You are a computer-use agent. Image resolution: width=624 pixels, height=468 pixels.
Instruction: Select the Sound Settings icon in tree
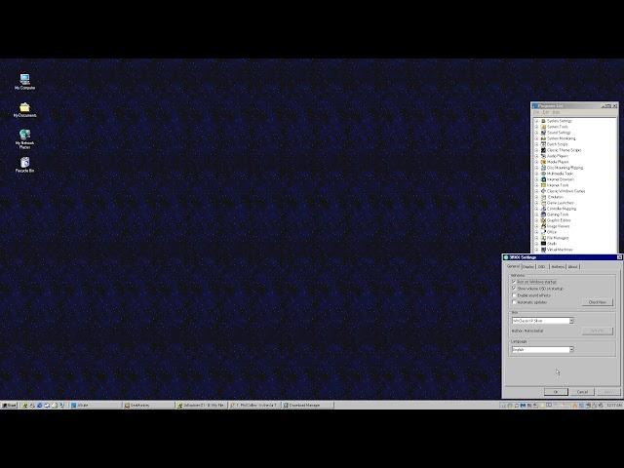tap(543, 133)
